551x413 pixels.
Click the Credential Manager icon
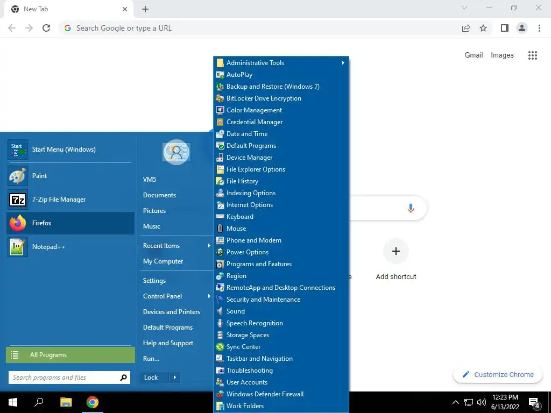click(x=220, y=122)
